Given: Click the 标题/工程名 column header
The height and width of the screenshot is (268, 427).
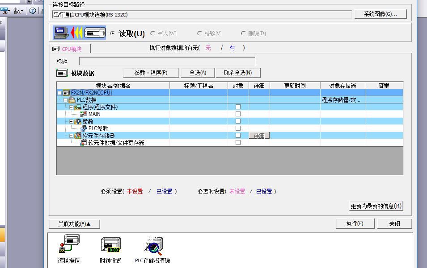Looking at the screenshot, I should (199, 86).
